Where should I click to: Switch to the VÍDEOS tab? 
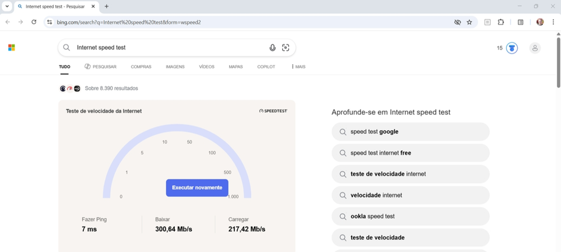(x=207, y=67)
